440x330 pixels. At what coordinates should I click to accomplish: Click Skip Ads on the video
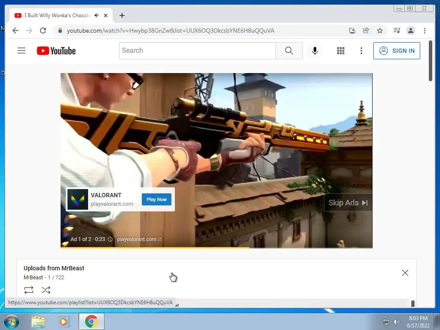(348, 203)
